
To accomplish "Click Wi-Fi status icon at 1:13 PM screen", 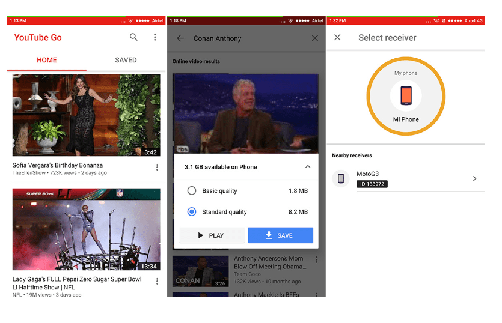I will 130,21.
